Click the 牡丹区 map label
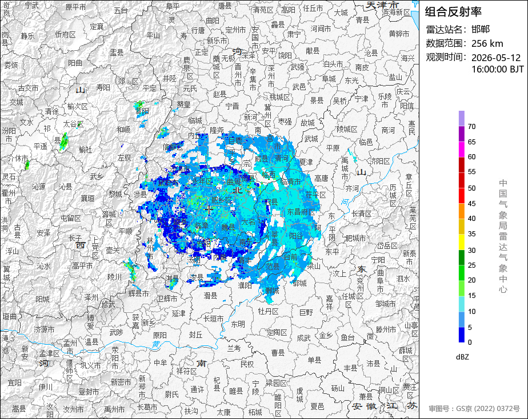Viewport: 528px width, 419px height. pyautogui.click(x=268, y=311)
